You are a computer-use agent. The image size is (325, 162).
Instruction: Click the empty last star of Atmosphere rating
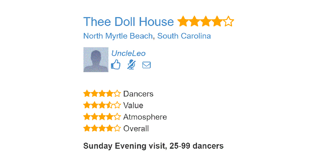tap(117, 117)
